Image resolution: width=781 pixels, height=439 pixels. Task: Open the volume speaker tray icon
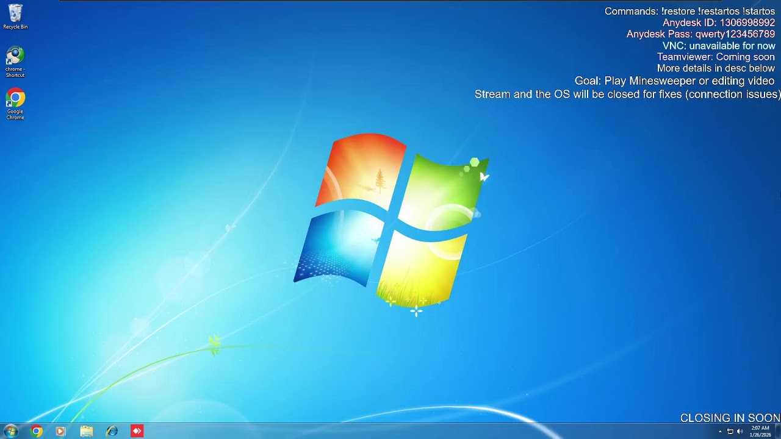click(740, 432)
